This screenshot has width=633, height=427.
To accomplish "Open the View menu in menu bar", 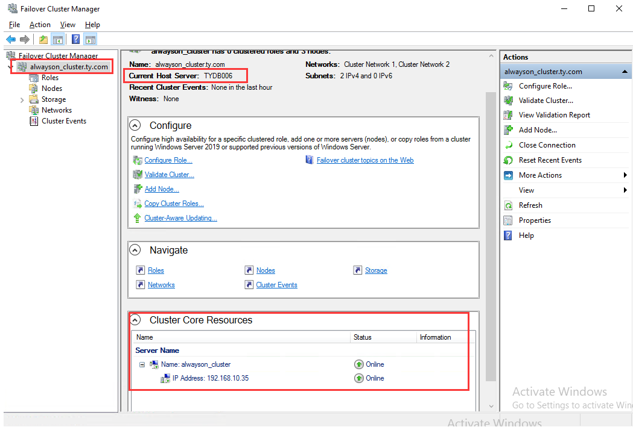I will coord(68,25).
